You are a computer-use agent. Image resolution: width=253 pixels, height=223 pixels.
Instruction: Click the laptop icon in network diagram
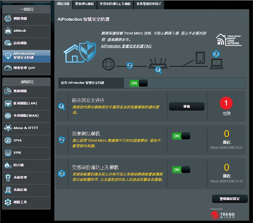click(217, 64)
